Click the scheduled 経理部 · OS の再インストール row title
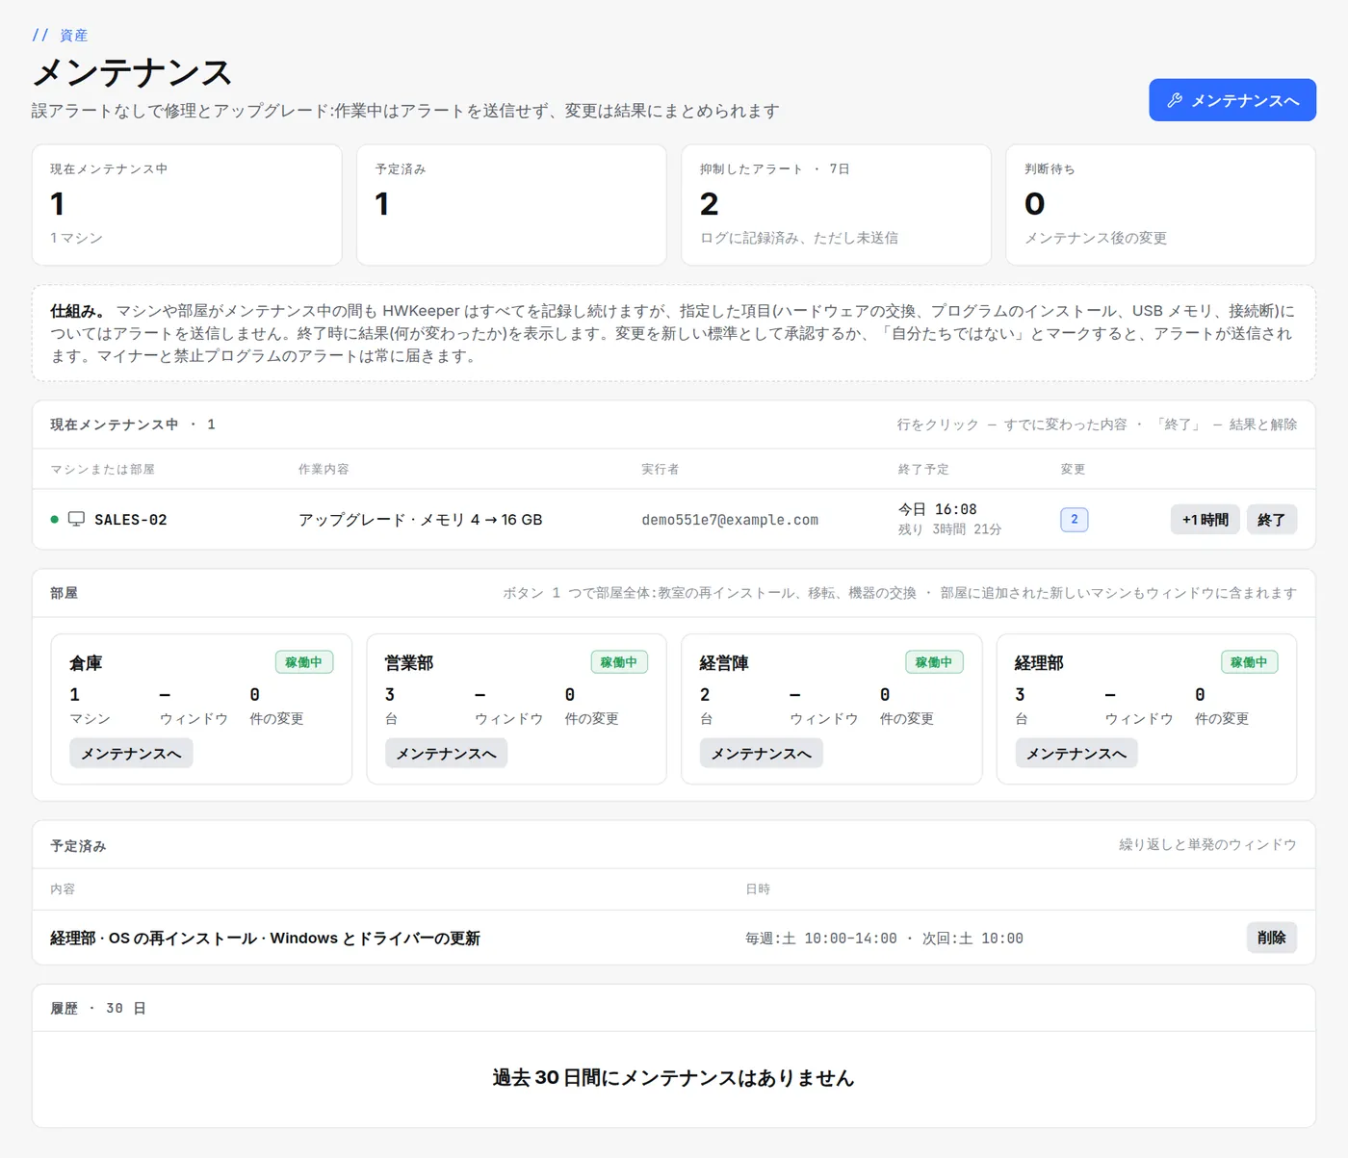Image resolution: width=1348 pixels, height=1158 pixels. coord(265,938)
